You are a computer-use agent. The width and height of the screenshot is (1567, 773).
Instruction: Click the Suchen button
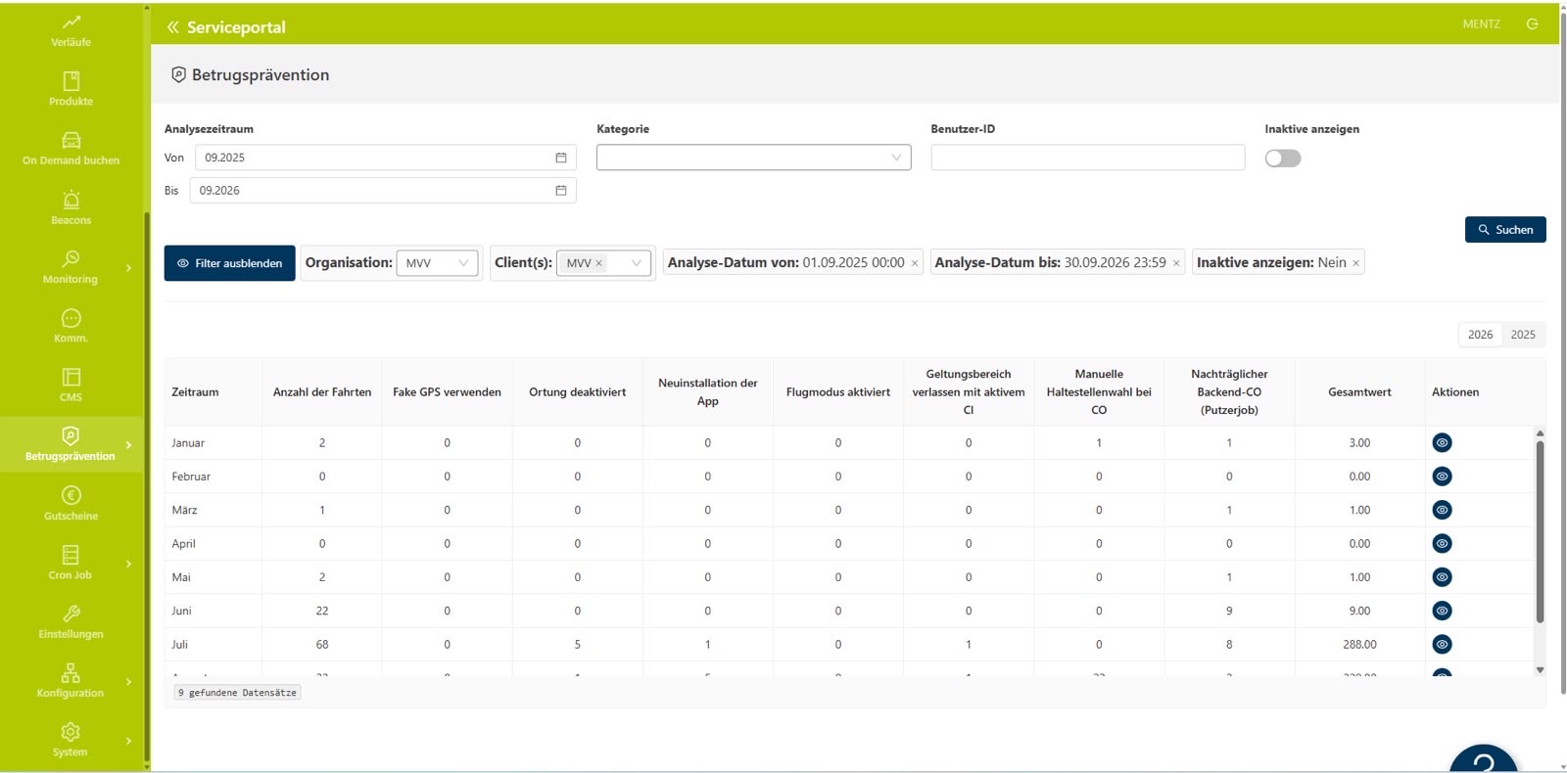[1505, 230]
